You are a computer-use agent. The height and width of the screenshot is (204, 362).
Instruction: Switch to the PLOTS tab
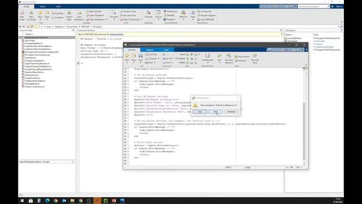(x=43, y=6)
